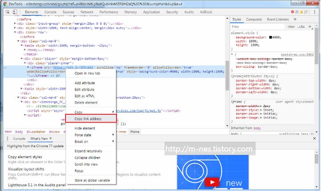Open the Audits tab
Viewport: 321px width, 191px height.
coord(189,12)
